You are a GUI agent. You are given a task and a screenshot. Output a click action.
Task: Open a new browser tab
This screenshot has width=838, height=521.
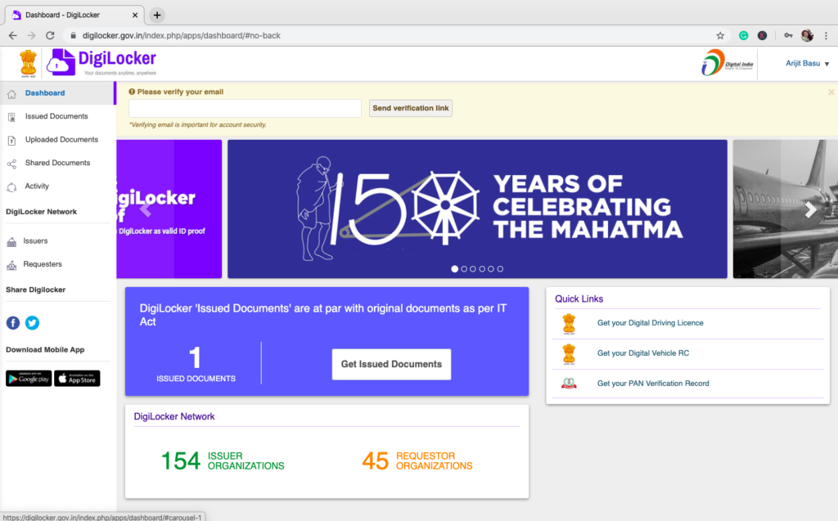(x=157, y=15)
